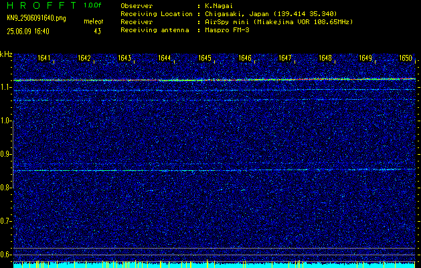Viewport: 421px width, 268px height.
Task: Click time marker 1643
Action: point(124,58)
